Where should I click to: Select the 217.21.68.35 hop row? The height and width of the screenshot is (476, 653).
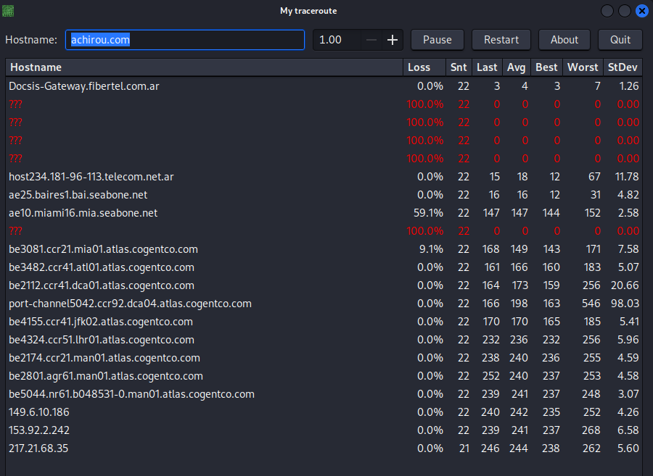tap(324, 448)
